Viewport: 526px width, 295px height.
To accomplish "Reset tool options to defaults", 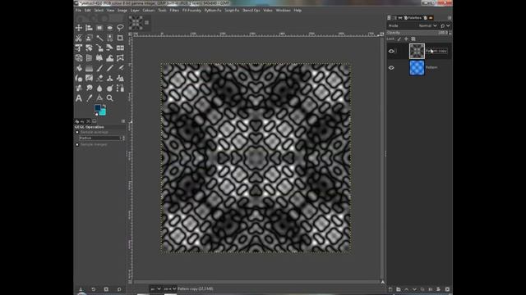I will click(x=119, y=289).
